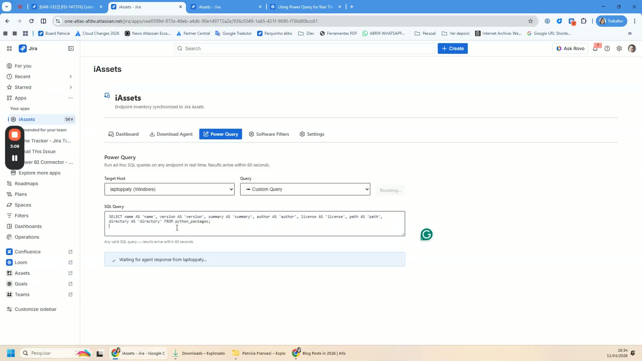Viewport: 642px width, 361px height.
Task: Bookmark this page with the star icon
Action: [x=531, y=21]
